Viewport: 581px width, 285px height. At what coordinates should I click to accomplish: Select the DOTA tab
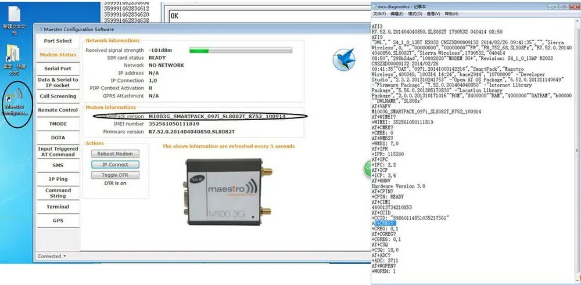[58, 138]
